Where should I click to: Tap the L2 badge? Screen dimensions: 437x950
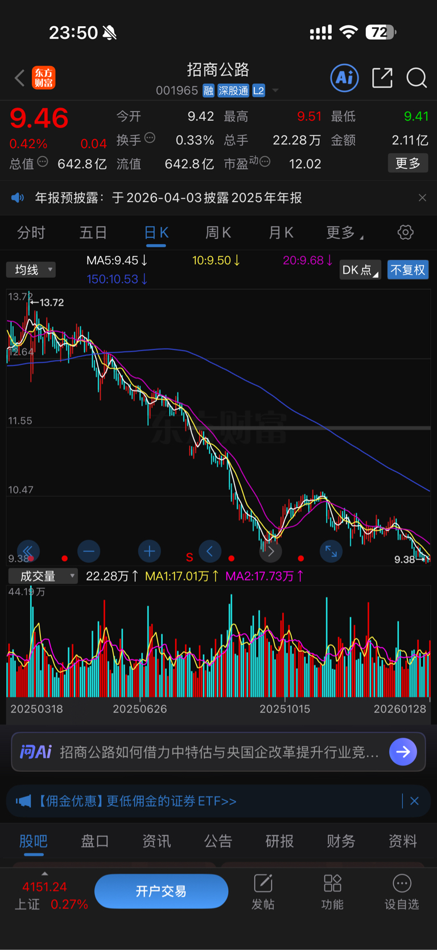[259, 91]
